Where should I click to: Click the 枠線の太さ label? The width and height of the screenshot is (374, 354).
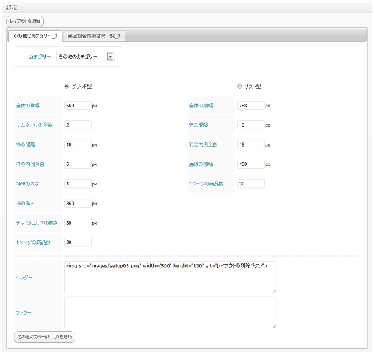click(x=27, y=184)
